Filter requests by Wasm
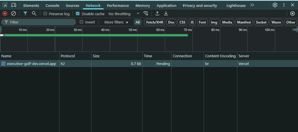The image size is (298, 132). pyautogui.click(x=276, y=22)
